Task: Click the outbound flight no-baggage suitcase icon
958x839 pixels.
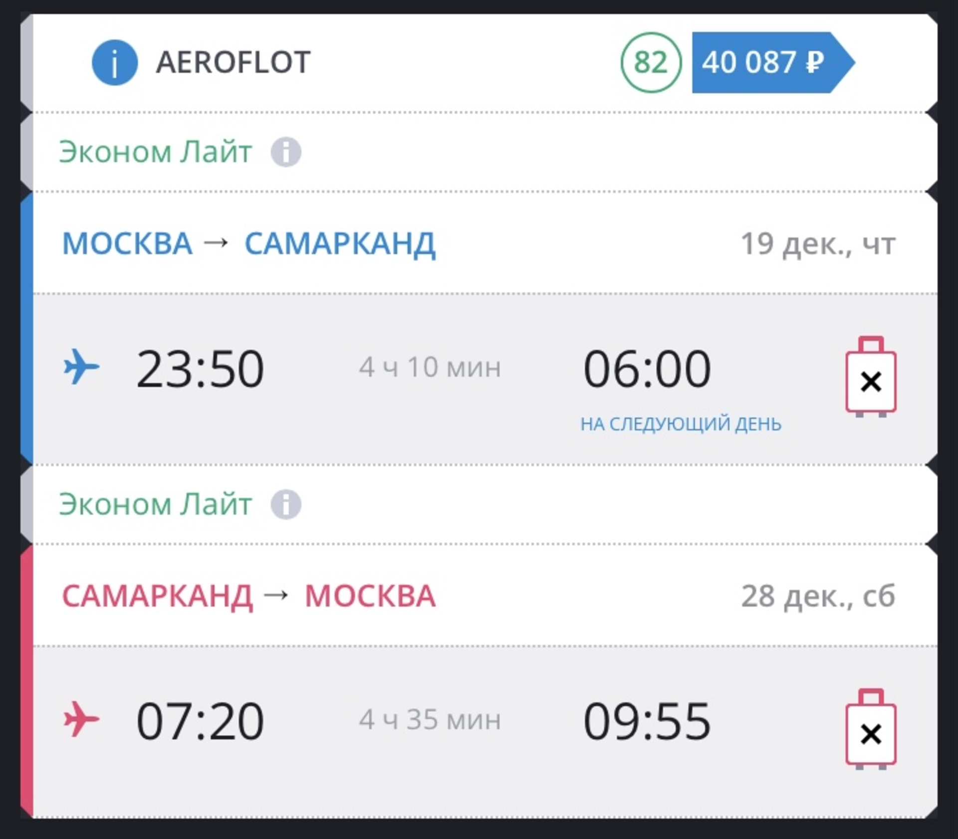Action: click(x=871, y=378)
